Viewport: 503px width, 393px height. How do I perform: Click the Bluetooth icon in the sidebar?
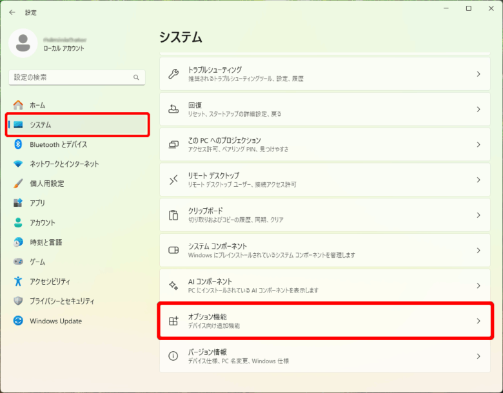pos(18,144)
